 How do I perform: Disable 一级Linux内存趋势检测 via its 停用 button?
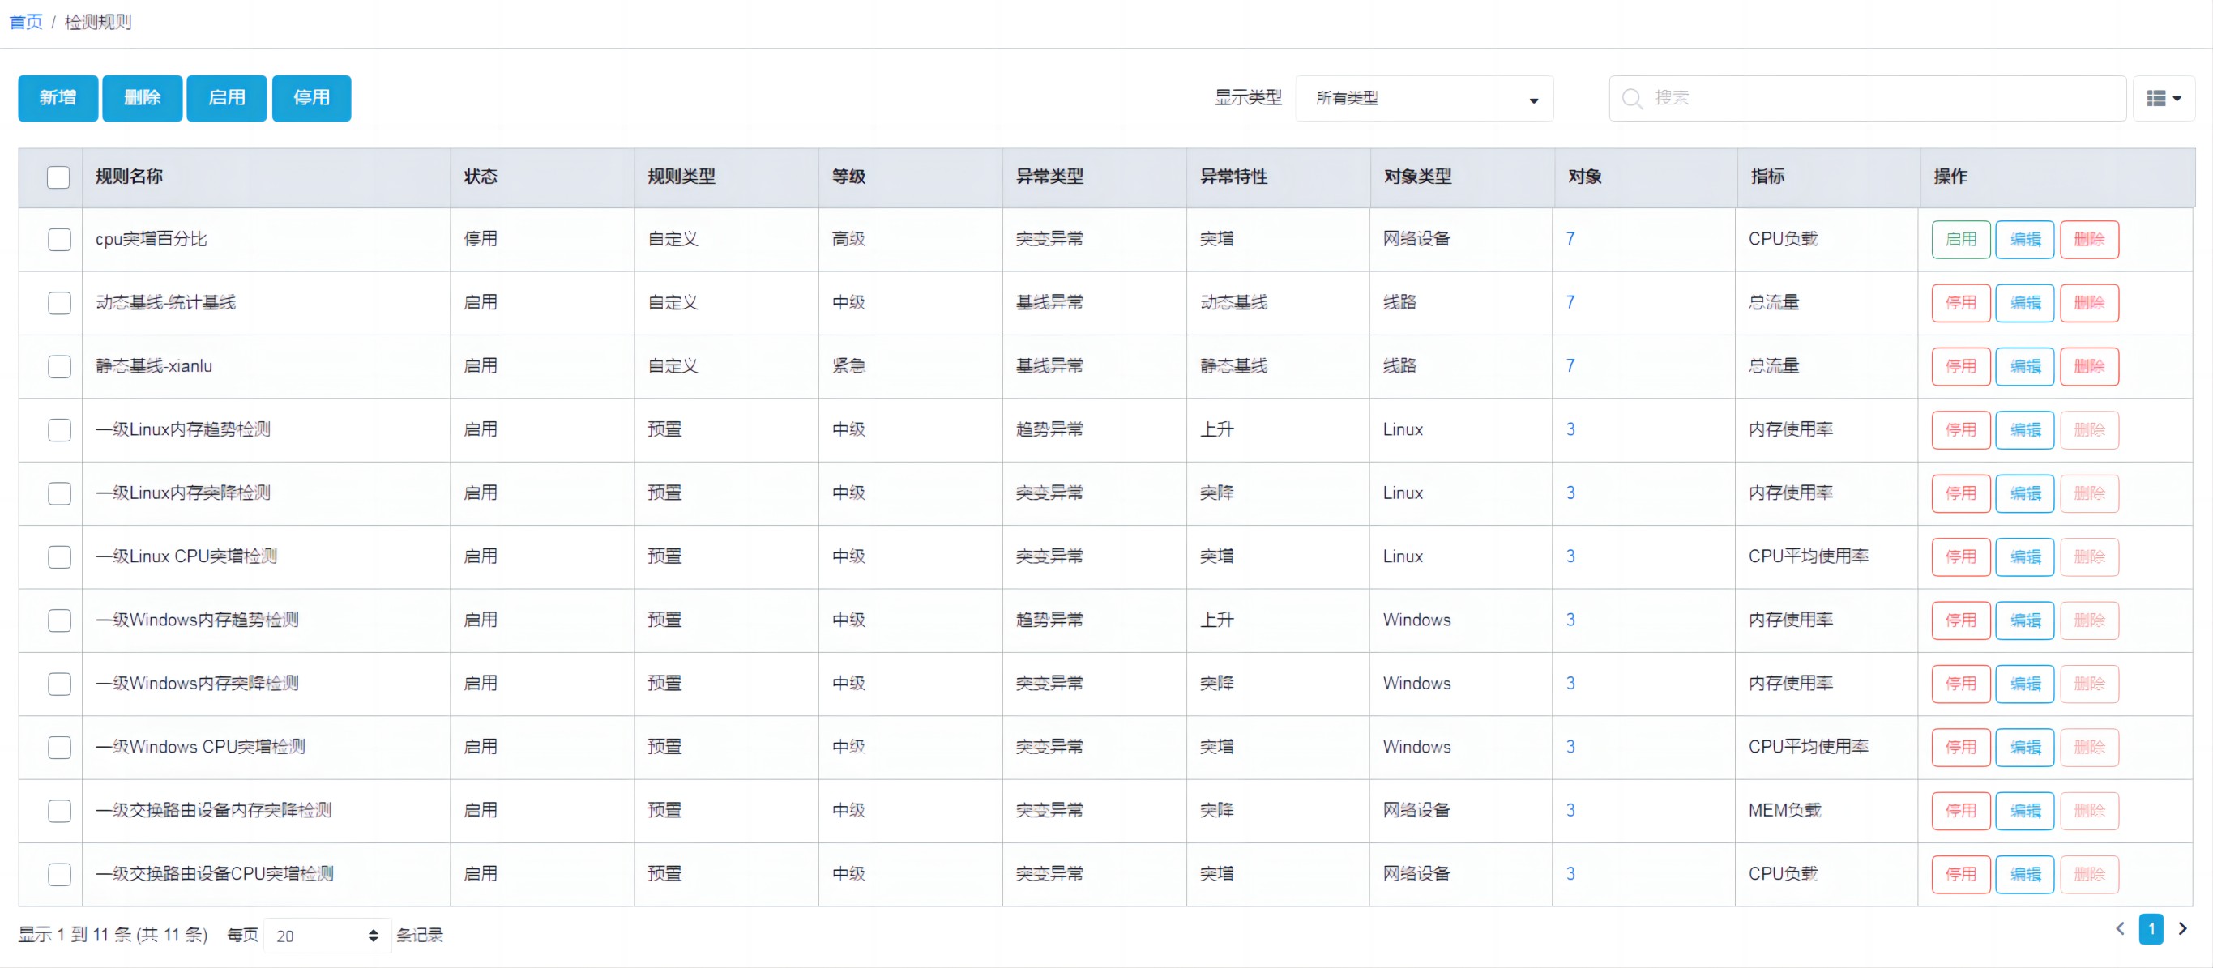point(1961,429)
